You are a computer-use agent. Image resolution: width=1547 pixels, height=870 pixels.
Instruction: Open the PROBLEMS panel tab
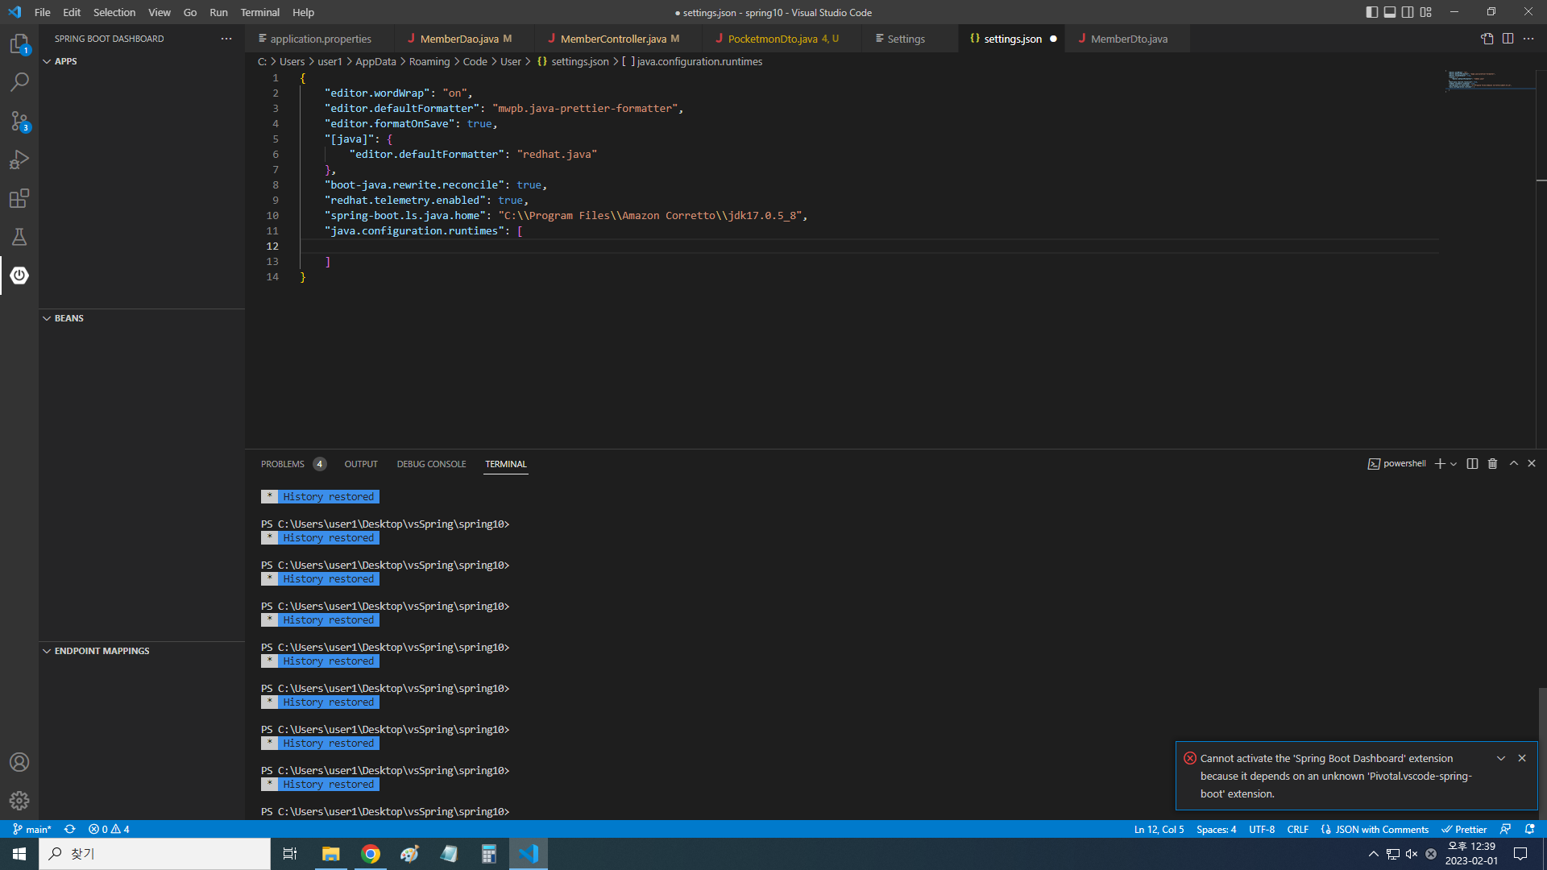[x=293, y=464]
